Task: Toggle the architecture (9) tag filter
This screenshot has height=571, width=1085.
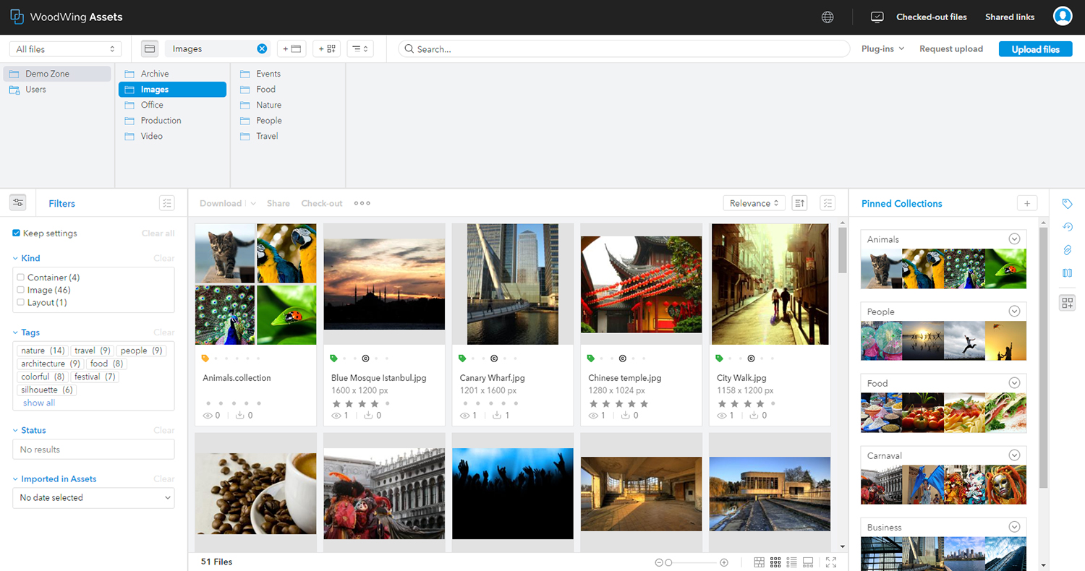Action: click(51, 364)
